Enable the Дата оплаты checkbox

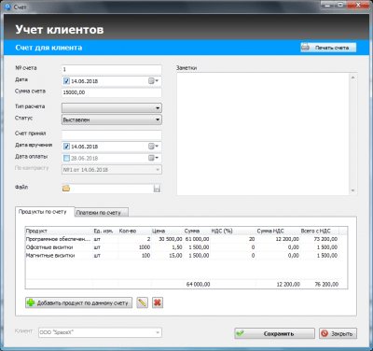coord(66,158)
